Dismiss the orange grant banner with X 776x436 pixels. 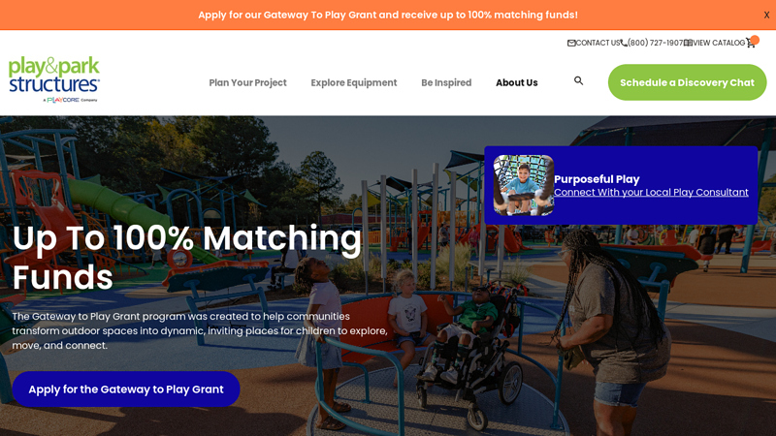tap(766, 15)
